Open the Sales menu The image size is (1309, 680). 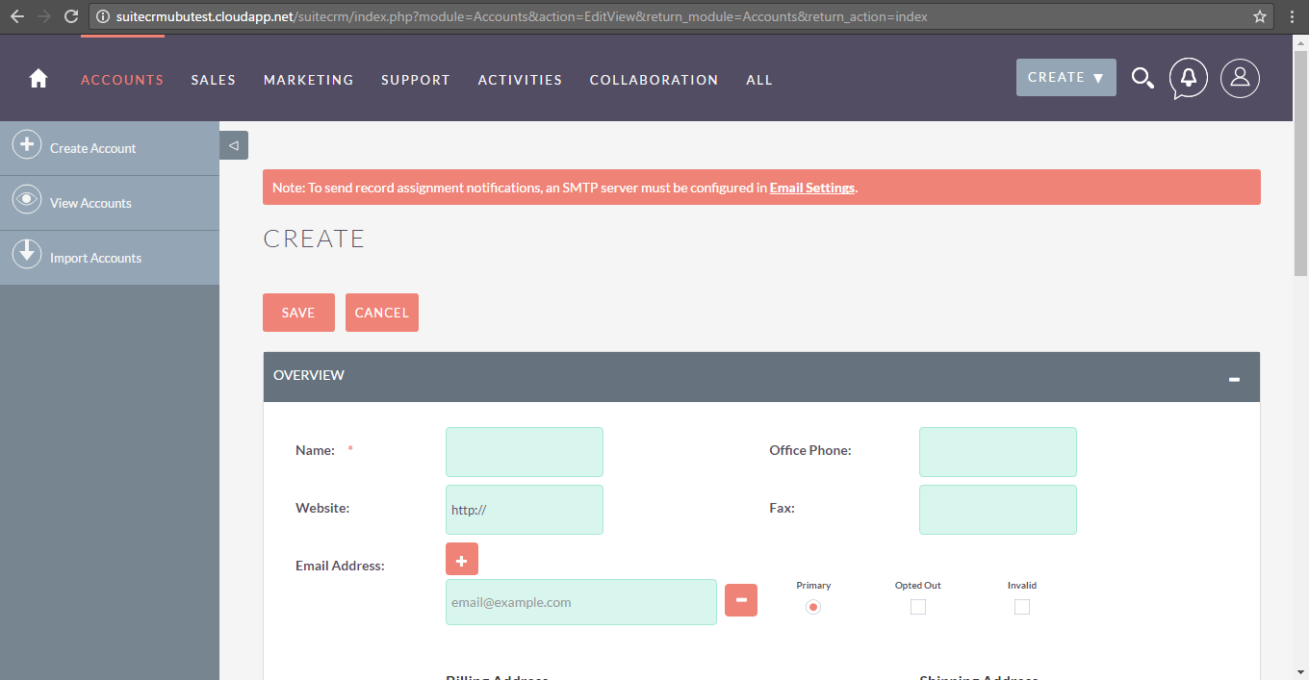tap(213, 80)
